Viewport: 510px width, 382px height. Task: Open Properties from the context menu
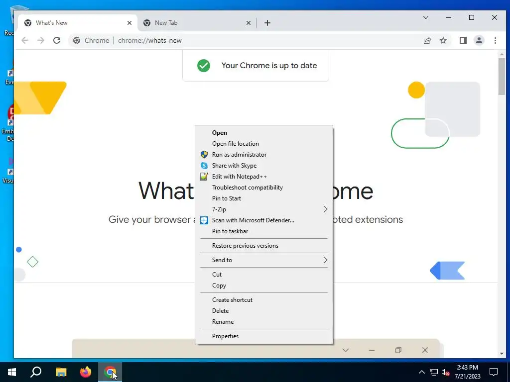(x=264, y=336)
